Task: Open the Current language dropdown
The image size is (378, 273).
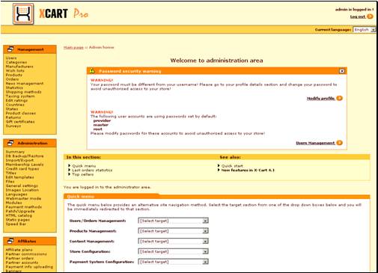Action: tap(365, 30)
